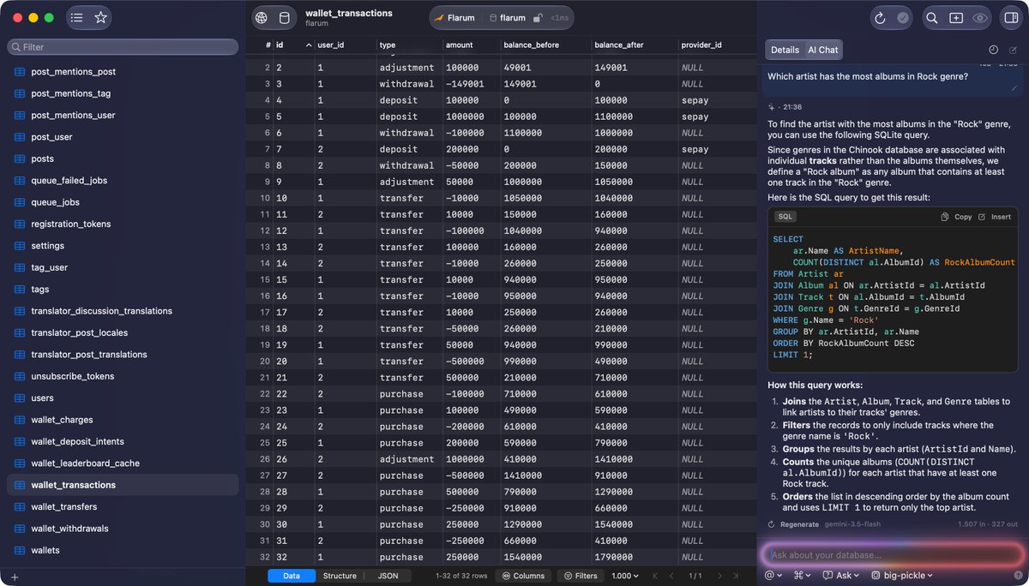The image size is (1029, 586).
Task: Edit the Rock genre question message
Action: [x=1015, y=87]
